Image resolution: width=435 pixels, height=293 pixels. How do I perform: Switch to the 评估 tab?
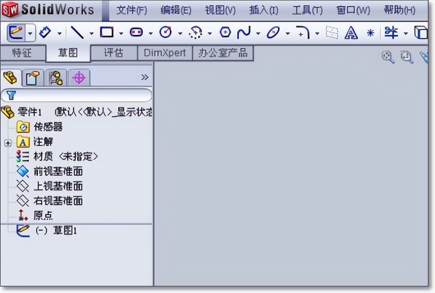point(114,53)
